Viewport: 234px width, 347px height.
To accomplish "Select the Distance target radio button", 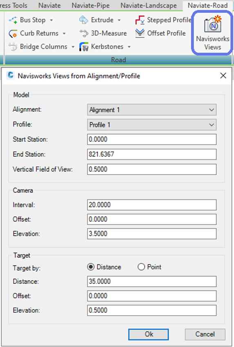I will pos(91,267).
